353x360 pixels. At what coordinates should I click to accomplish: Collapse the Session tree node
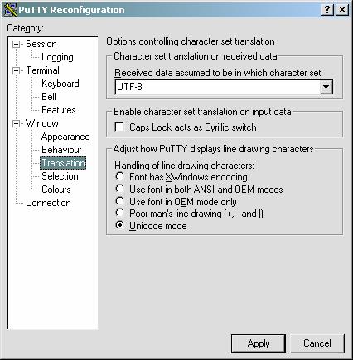pos(17,44)
